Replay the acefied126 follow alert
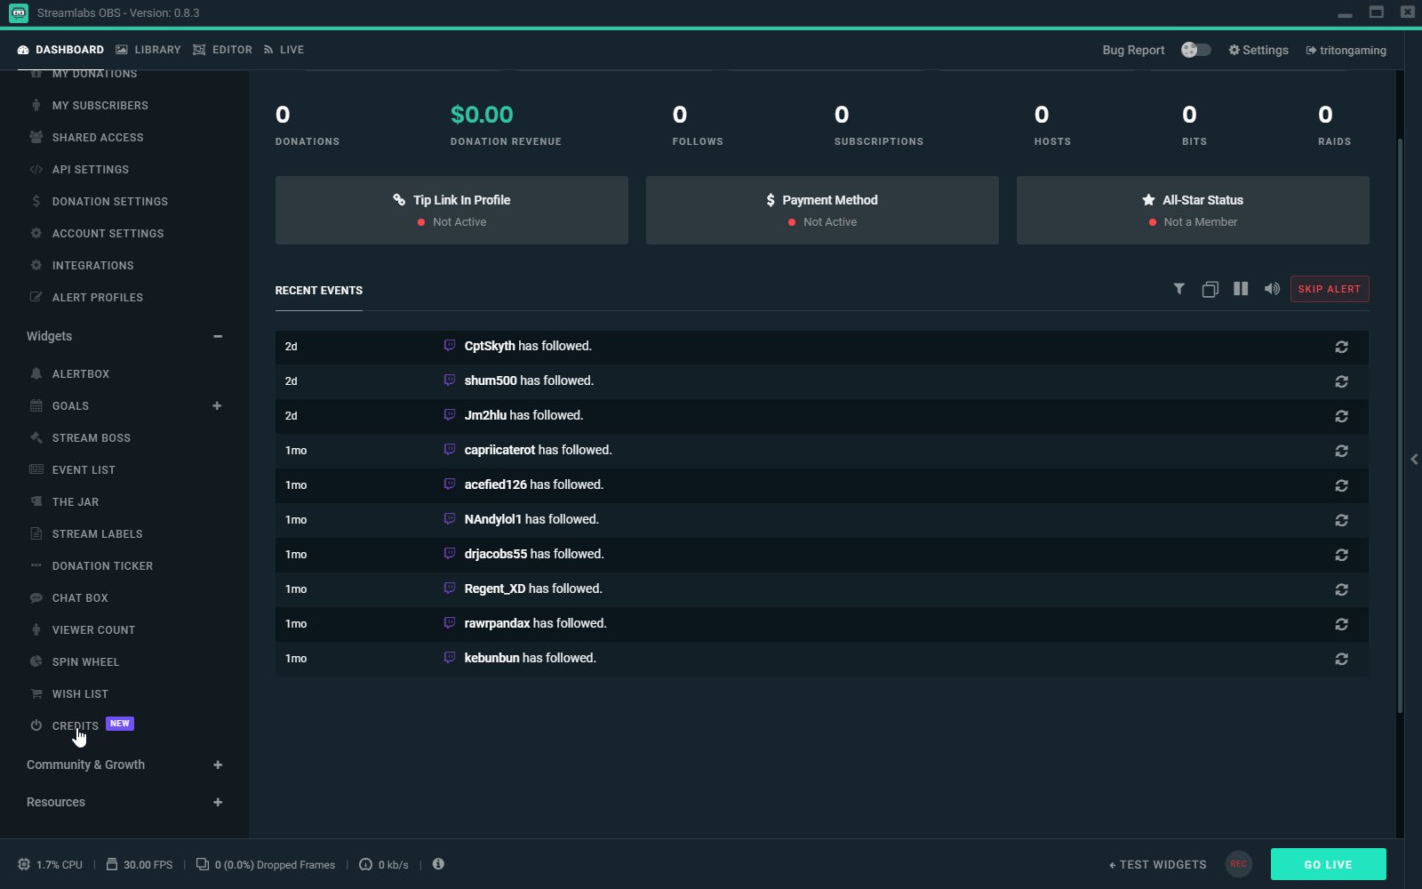The image size is (1422, 889). [x=1341, y=485]
